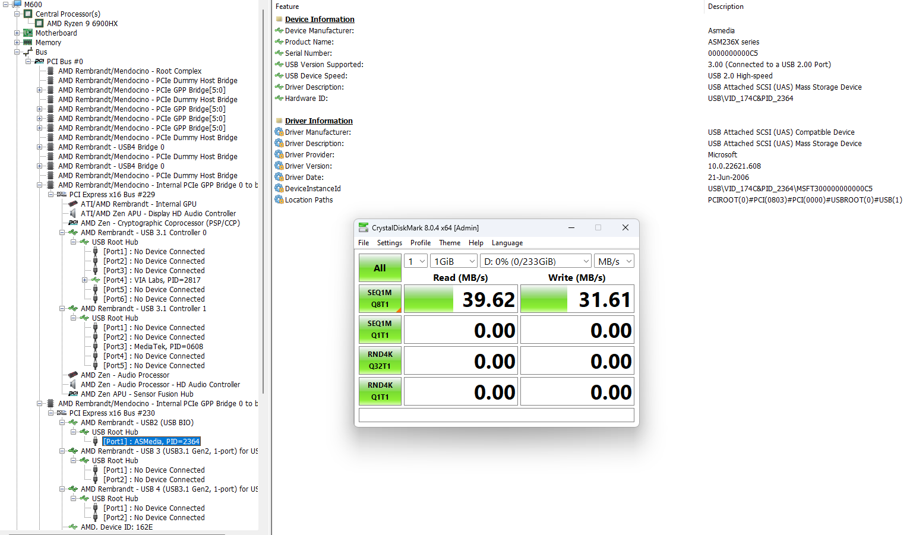Click the ASMedia port USB plug icon
Viewport: 913px width, 535px height.
tap(96, 441)
